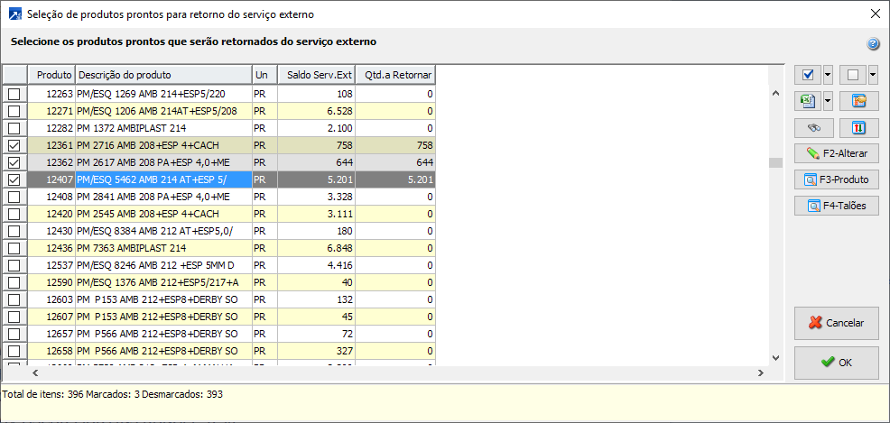Click the Saldo Serv.Ext column header

[x=316, y=75]
